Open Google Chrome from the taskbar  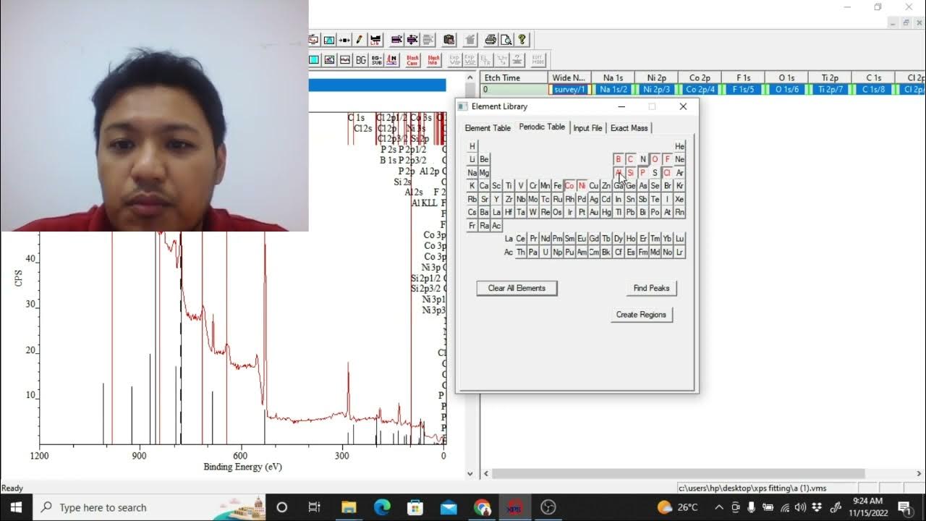click(x=483, y=507)
